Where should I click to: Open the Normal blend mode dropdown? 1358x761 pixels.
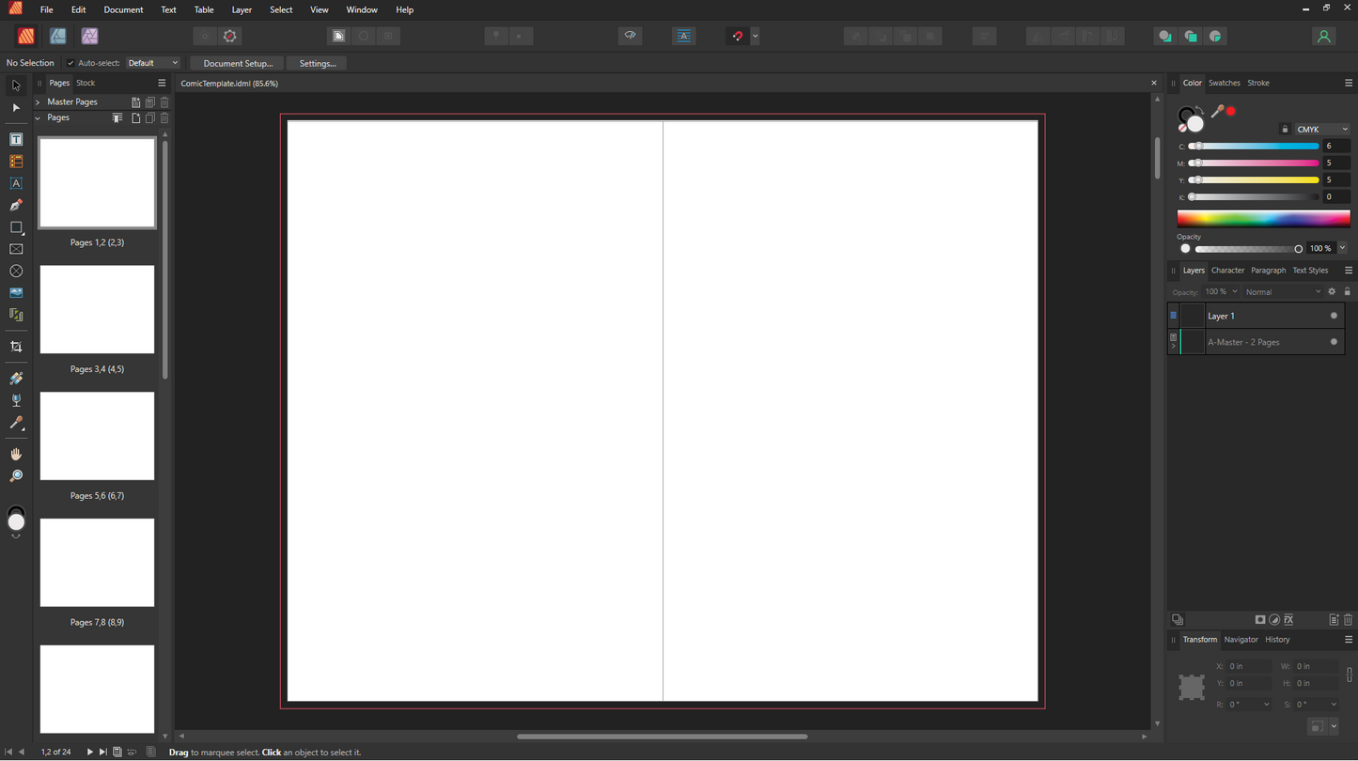click(x=1282, y=292)
